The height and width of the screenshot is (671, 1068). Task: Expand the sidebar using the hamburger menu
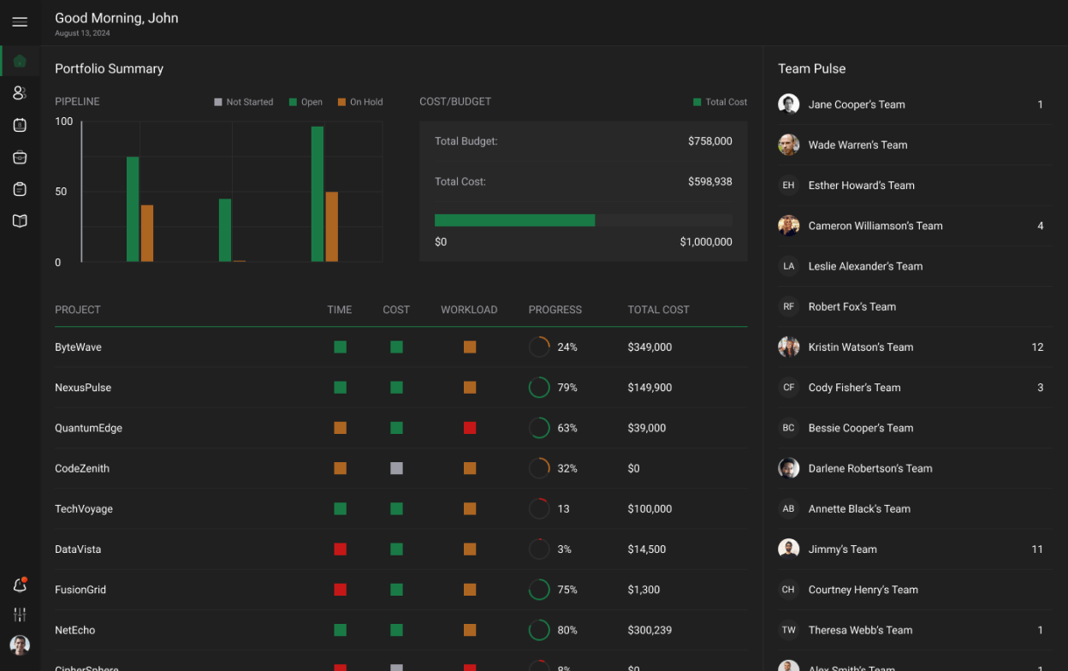click(x=20, y=21)
